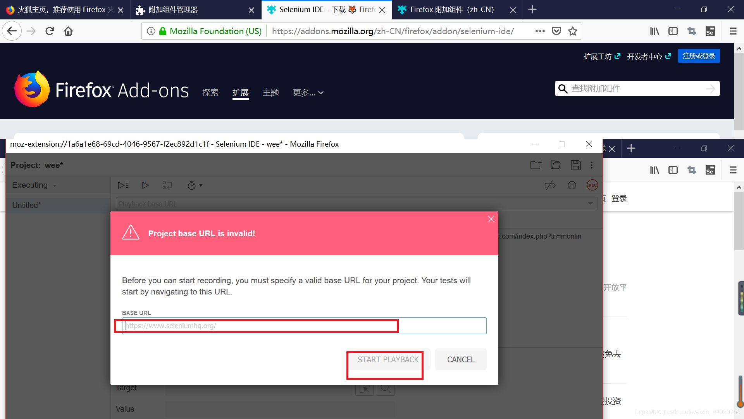The height and width of the screenshot is (419, 744).
Task: Expand the 更多... menu
Action: point(308,93)
